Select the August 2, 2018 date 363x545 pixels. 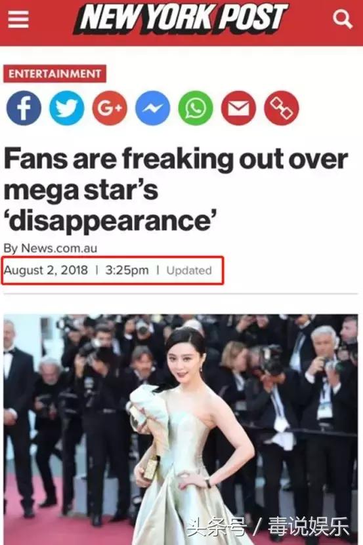[45, 270]
